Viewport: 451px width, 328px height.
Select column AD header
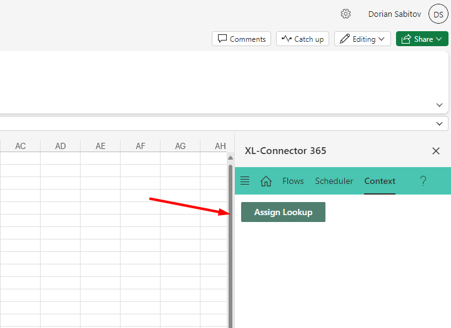[61, 146]
